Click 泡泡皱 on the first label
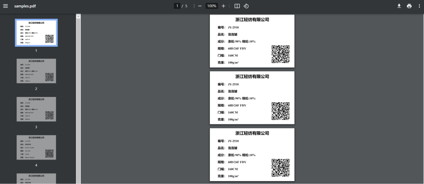 point(233,34)
